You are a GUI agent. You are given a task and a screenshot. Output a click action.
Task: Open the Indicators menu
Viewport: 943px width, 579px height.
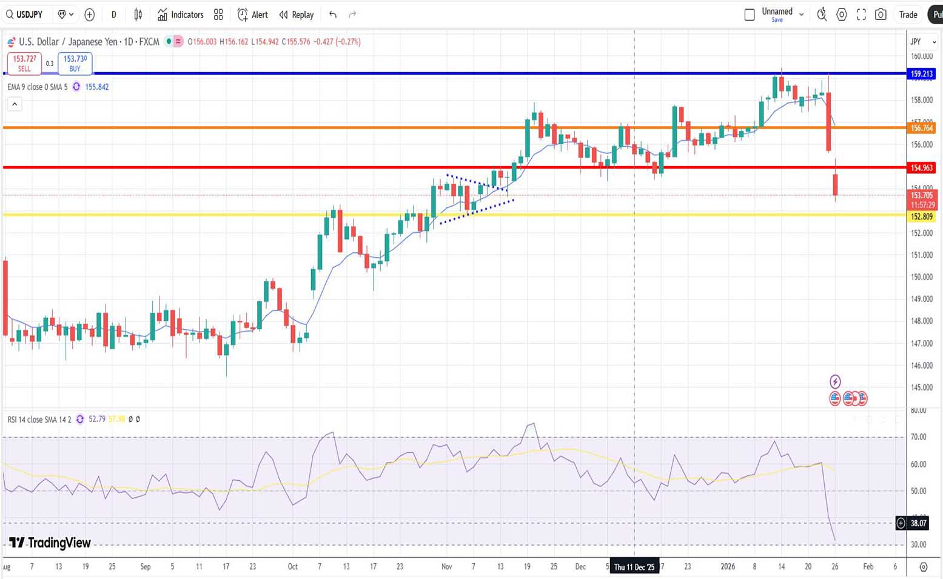[181, 15]
